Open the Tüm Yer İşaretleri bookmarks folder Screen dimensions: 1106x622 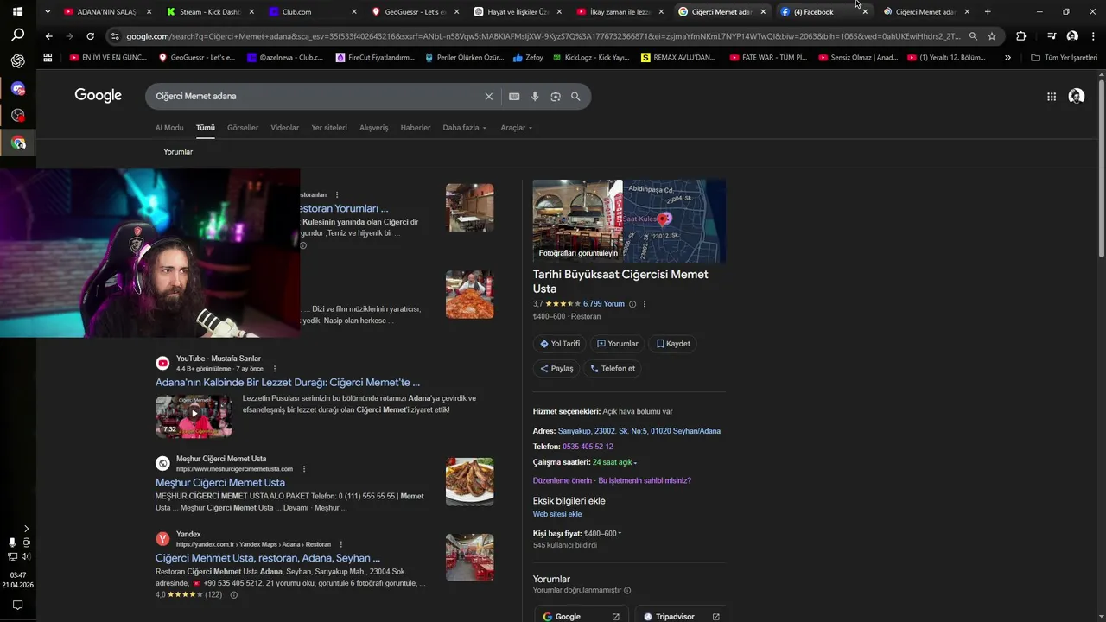point(1064,58)
